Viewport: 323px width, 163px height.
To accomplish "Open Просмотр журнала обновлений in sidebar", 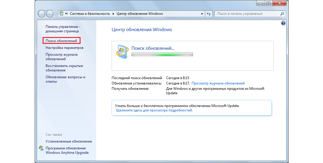I will [62, 57].
